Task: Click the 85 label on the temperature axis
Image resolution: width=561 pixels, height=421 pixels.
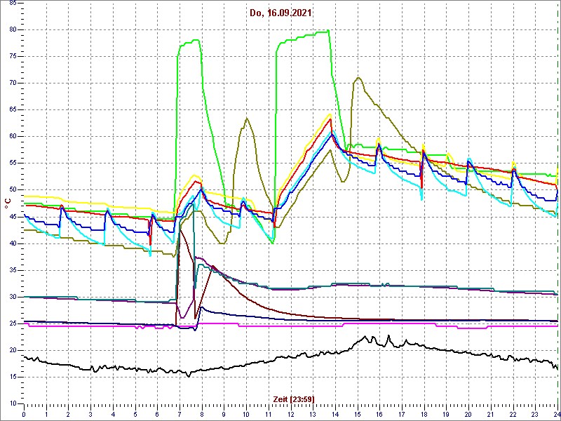Action: point(12,3)
